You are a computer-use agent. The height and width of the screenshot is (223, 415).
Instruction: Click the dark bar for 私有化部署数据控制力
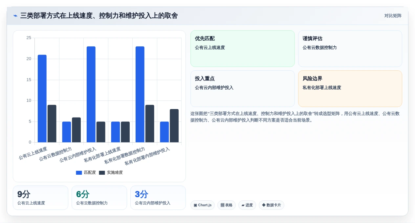pyautogui.click(x=150, y=123)
